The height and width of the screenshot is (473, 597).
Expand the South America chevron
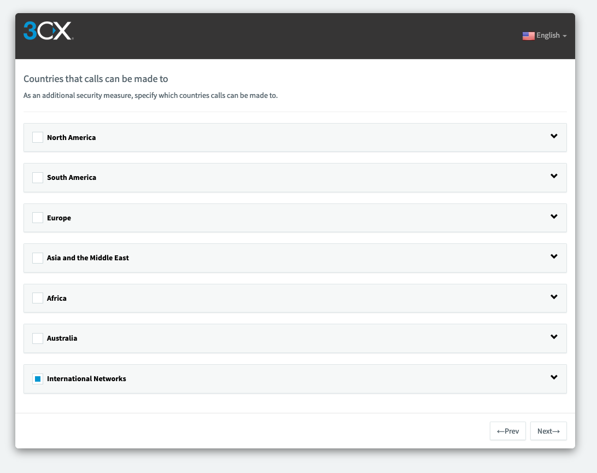[554, 176]
